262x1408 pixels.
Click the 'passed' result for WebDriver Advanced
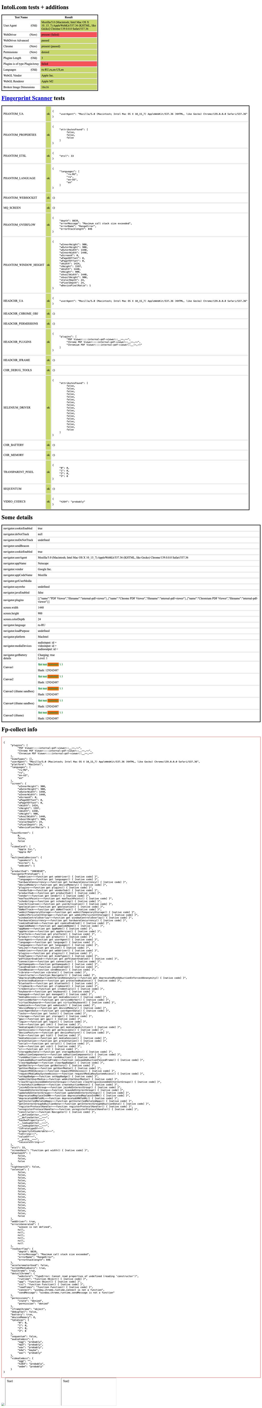69,40
